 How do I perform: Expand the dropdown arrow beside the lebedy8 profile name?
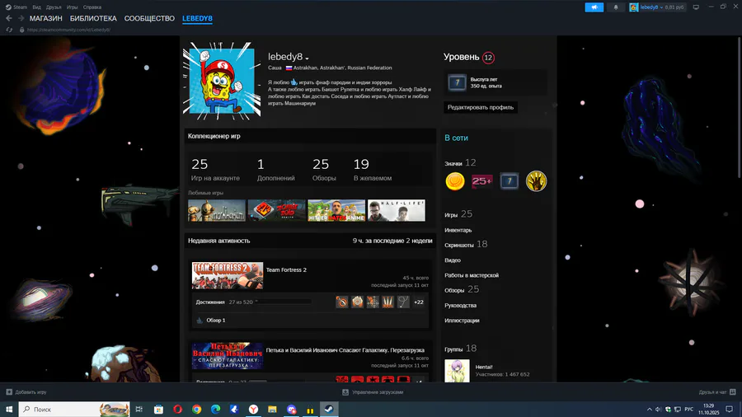pyautogui.click(x=308, y=59)
